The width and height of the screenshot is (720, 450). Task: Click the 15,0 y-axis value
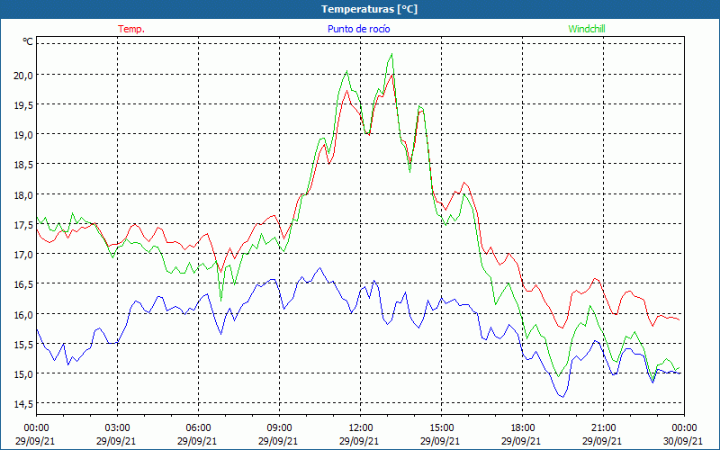click(23, 374)
